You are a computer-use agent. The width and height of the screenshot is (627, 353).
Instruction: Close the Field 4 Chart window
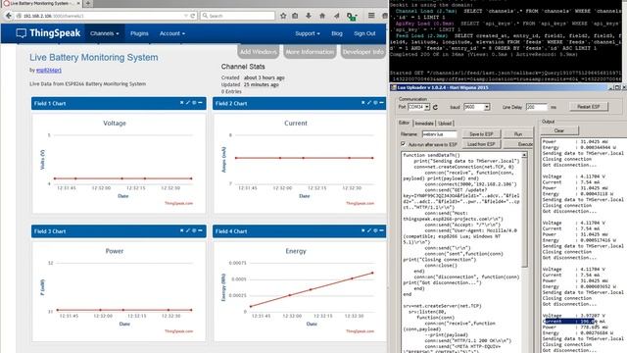[363, 230]
